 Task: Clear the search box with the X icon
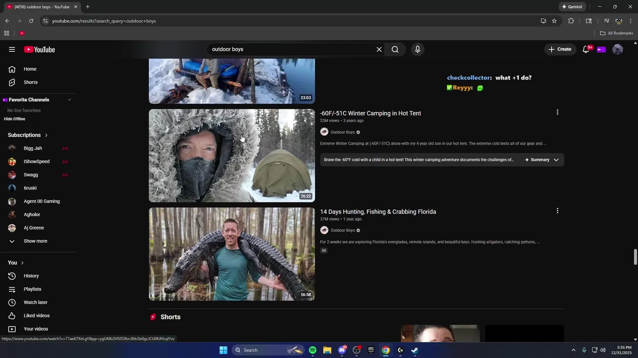click(379, 49)
